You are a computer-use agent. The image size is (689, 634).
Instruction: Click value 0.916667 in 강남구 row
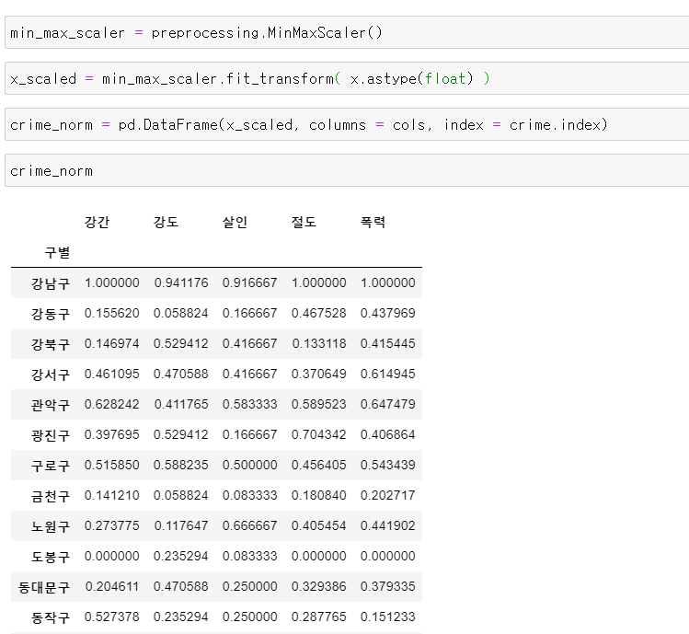click(250, 282)
